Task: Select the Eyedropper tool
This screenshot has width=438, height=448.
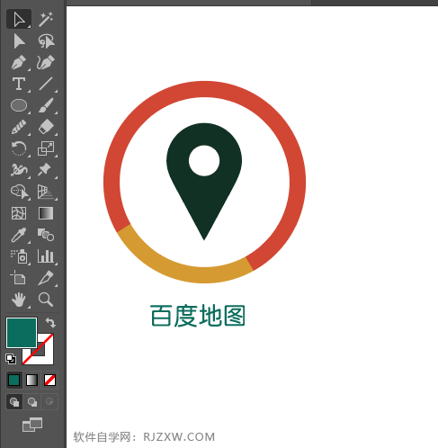Action: click(x=19, y=235)
